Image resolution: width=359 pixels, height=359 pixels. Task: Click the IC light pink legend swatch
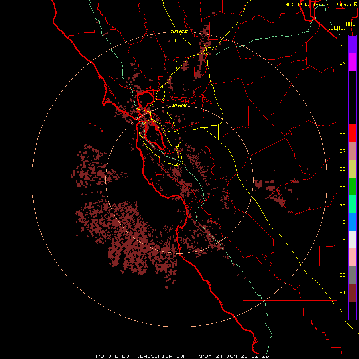point(352,257)
